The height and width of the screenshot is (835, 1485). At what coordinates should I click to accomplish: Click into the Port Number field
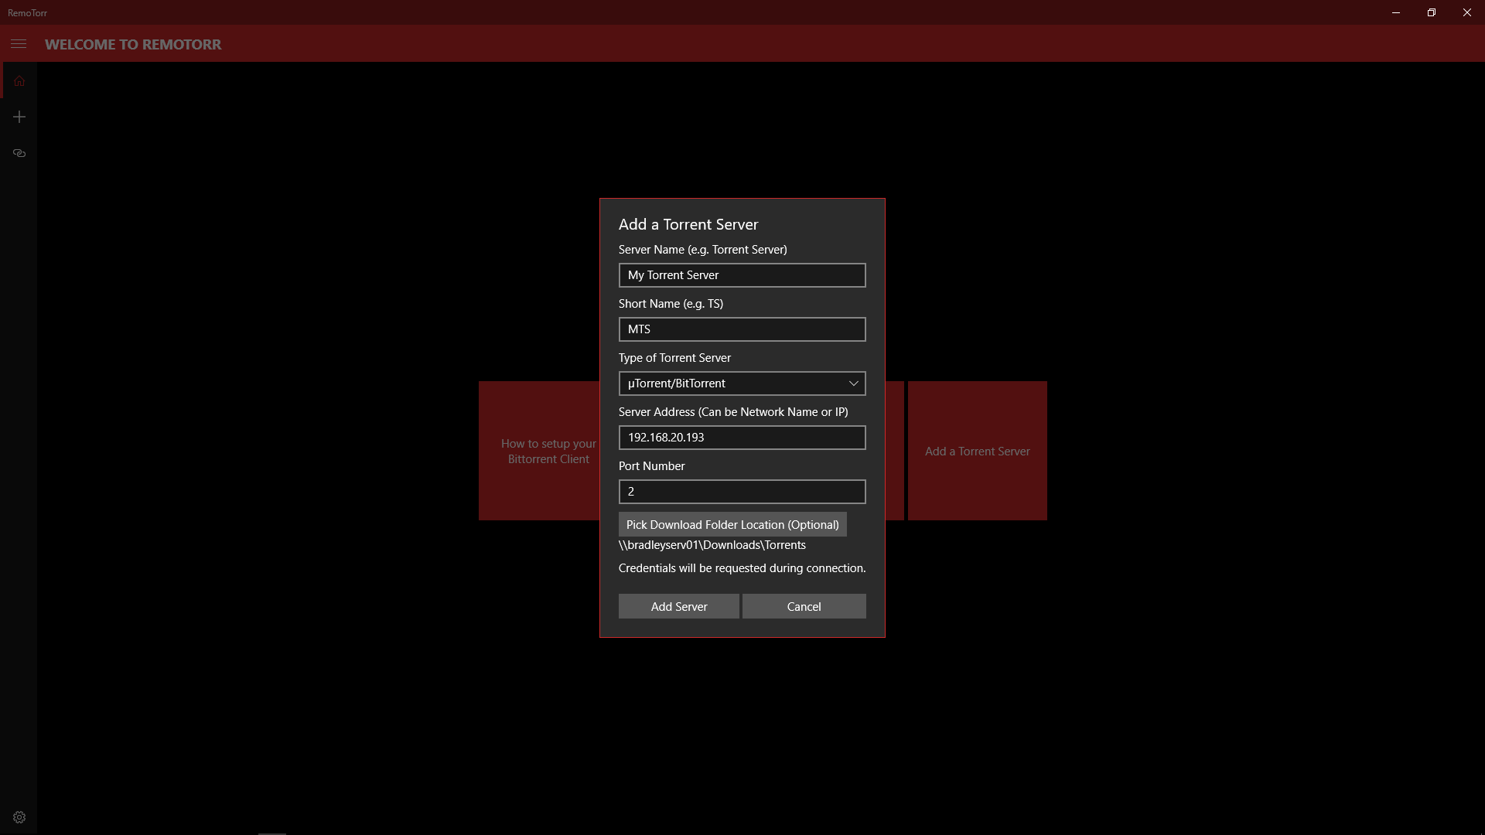(741, 492)
